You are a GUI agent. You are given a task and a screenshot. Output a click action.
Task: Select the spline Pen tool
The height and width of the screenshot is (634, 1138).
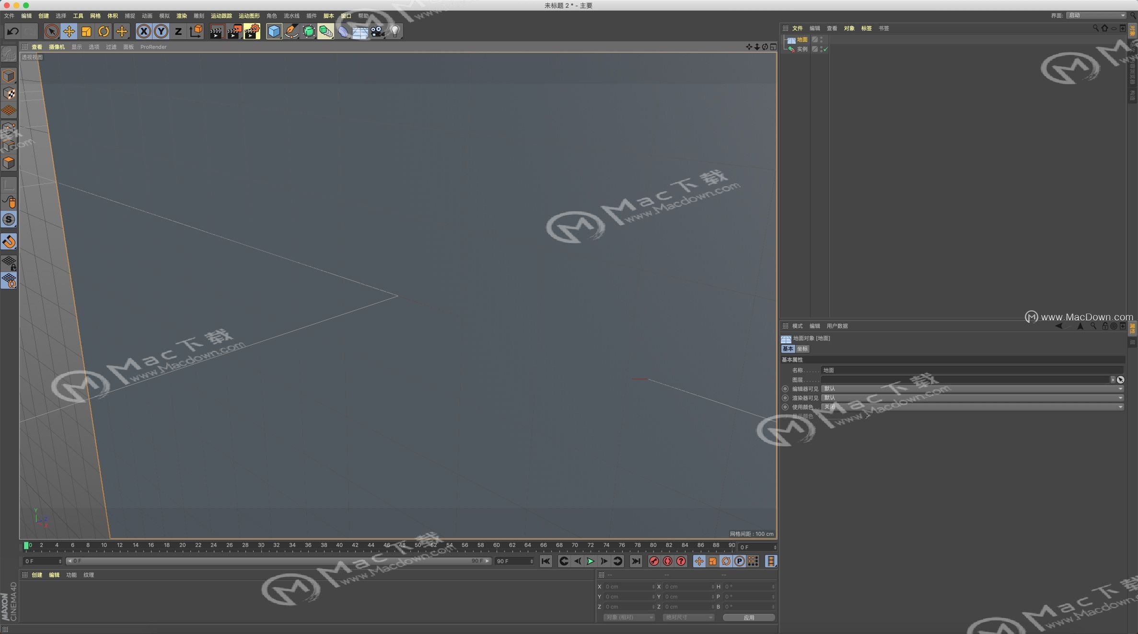pyautogui.click(x=291, y=32)
